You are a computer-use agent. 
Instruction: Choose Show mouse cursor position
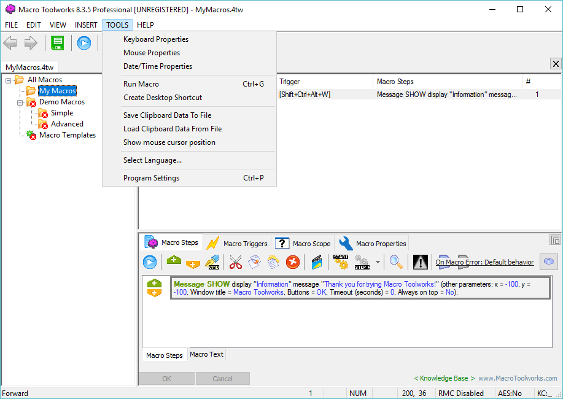(189, 142)
